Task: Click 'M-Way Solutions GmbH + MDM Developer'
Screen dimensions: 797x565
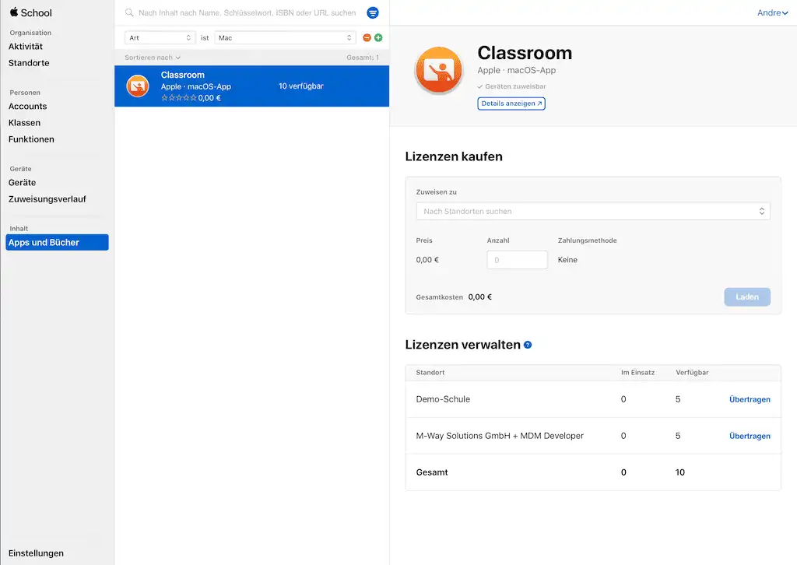Action: click(500, 436)
